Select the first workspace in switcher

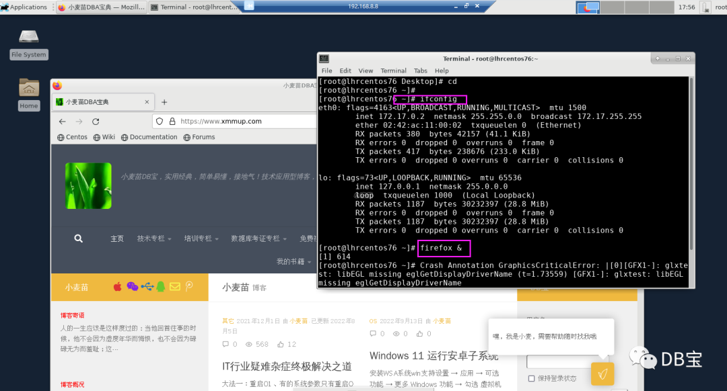tap(588, 7)
